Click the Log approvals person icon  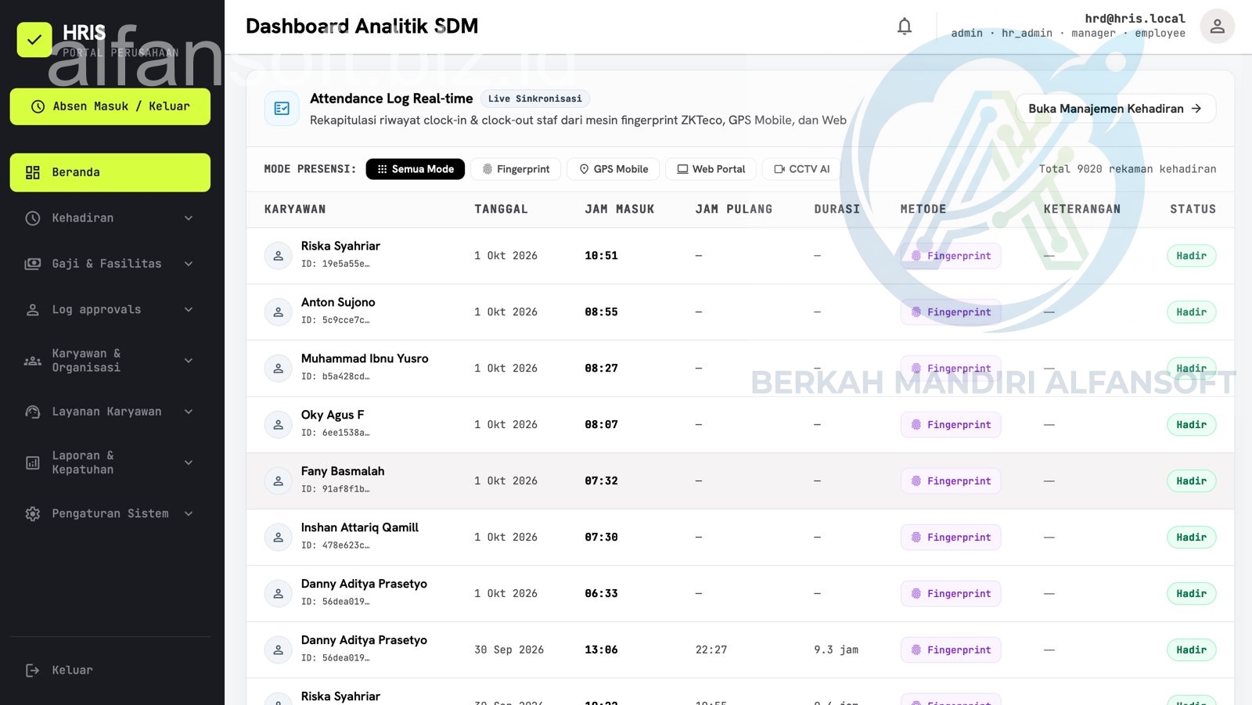click(x=33, y=310)
